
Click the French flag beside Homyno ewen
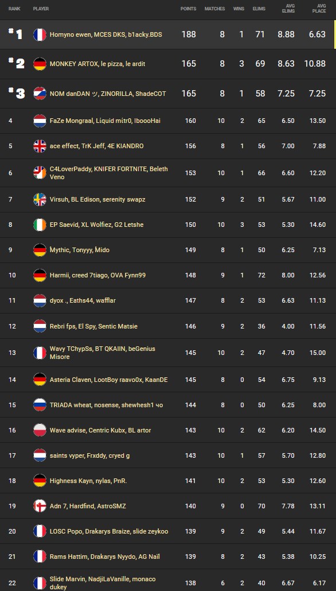[x=40, y=34]
